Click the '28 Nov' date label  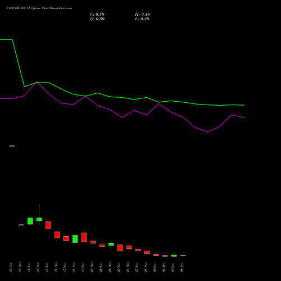tap(146, 268)
